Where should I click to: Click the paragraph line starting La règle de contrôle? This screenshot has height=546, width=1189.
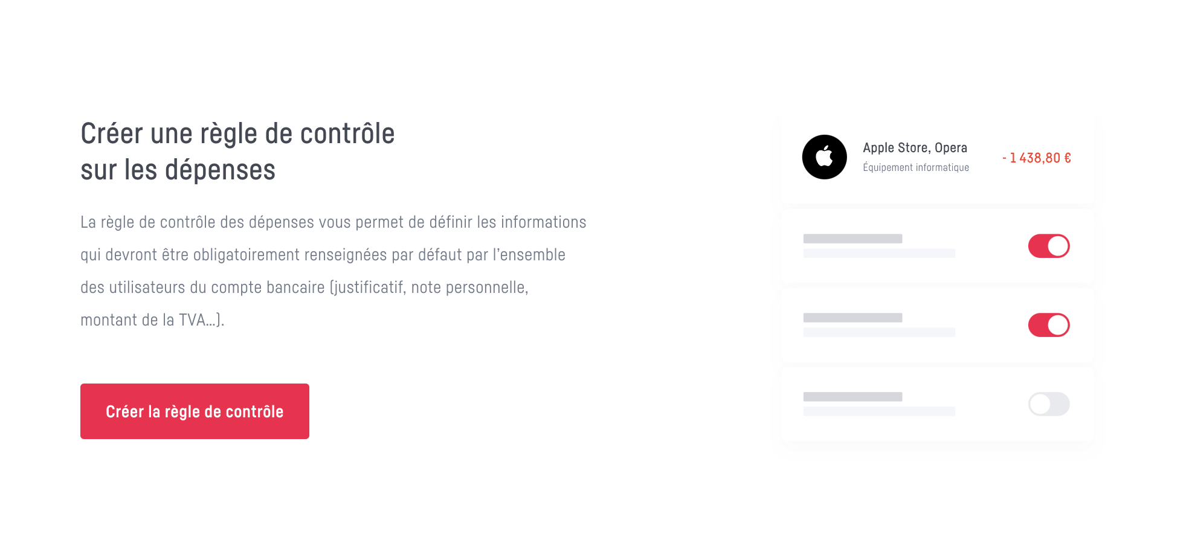tap(333, 222)
